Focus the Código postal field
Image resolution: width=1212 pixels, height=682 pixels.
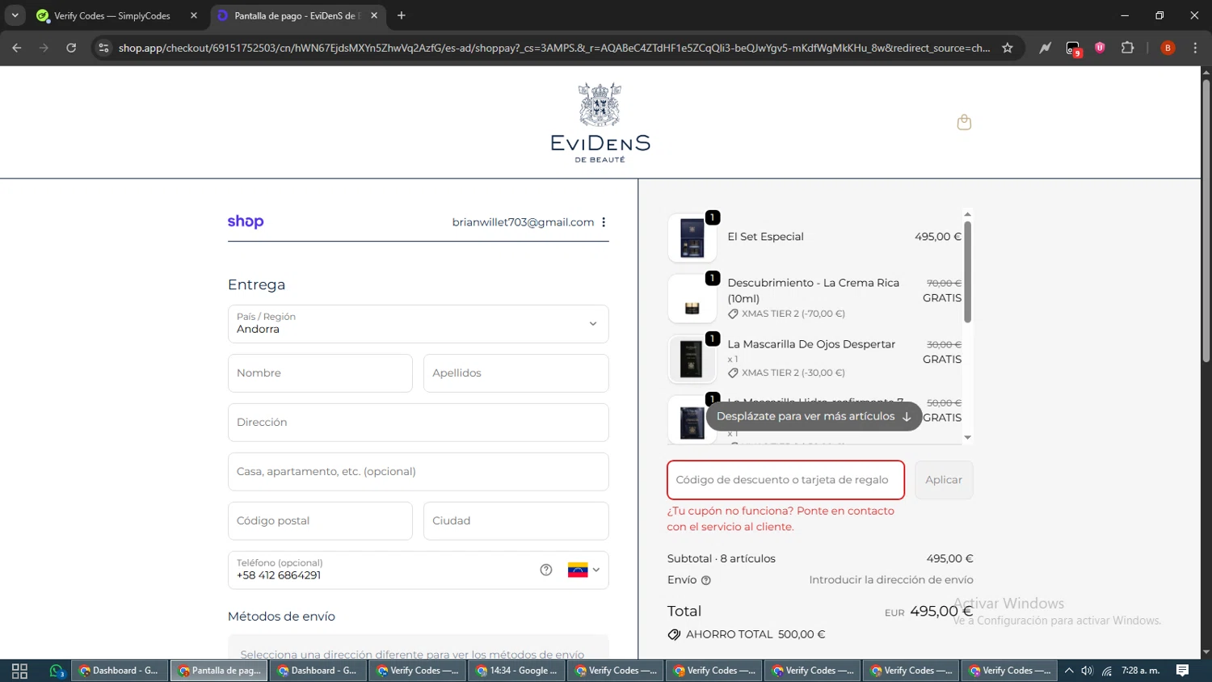[320, 521]
